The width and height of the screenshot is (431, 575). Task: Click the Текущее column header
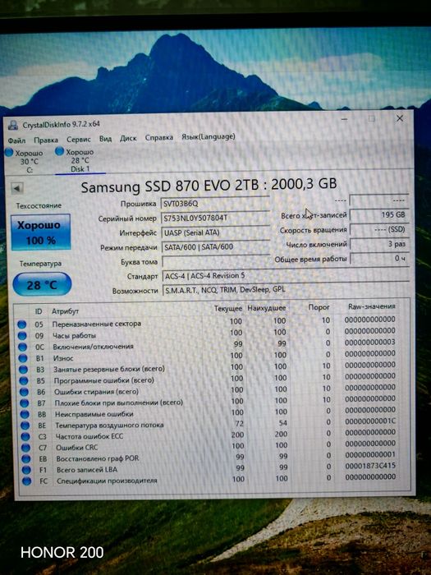point(228,308)
